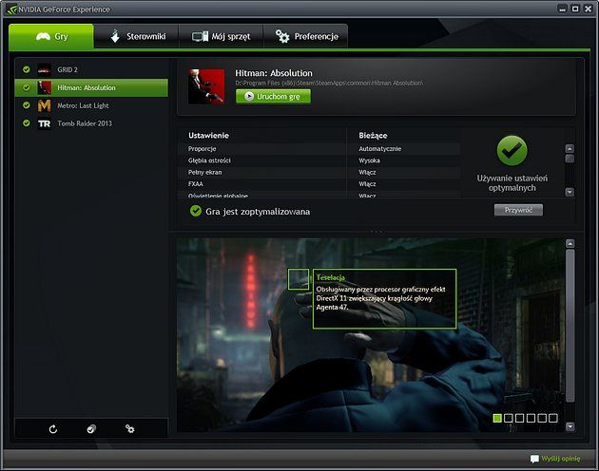Viewport: 599px width, 471px height.
Task: Select the fifth screenshot page indicator
Action: (x=542, y=418)
